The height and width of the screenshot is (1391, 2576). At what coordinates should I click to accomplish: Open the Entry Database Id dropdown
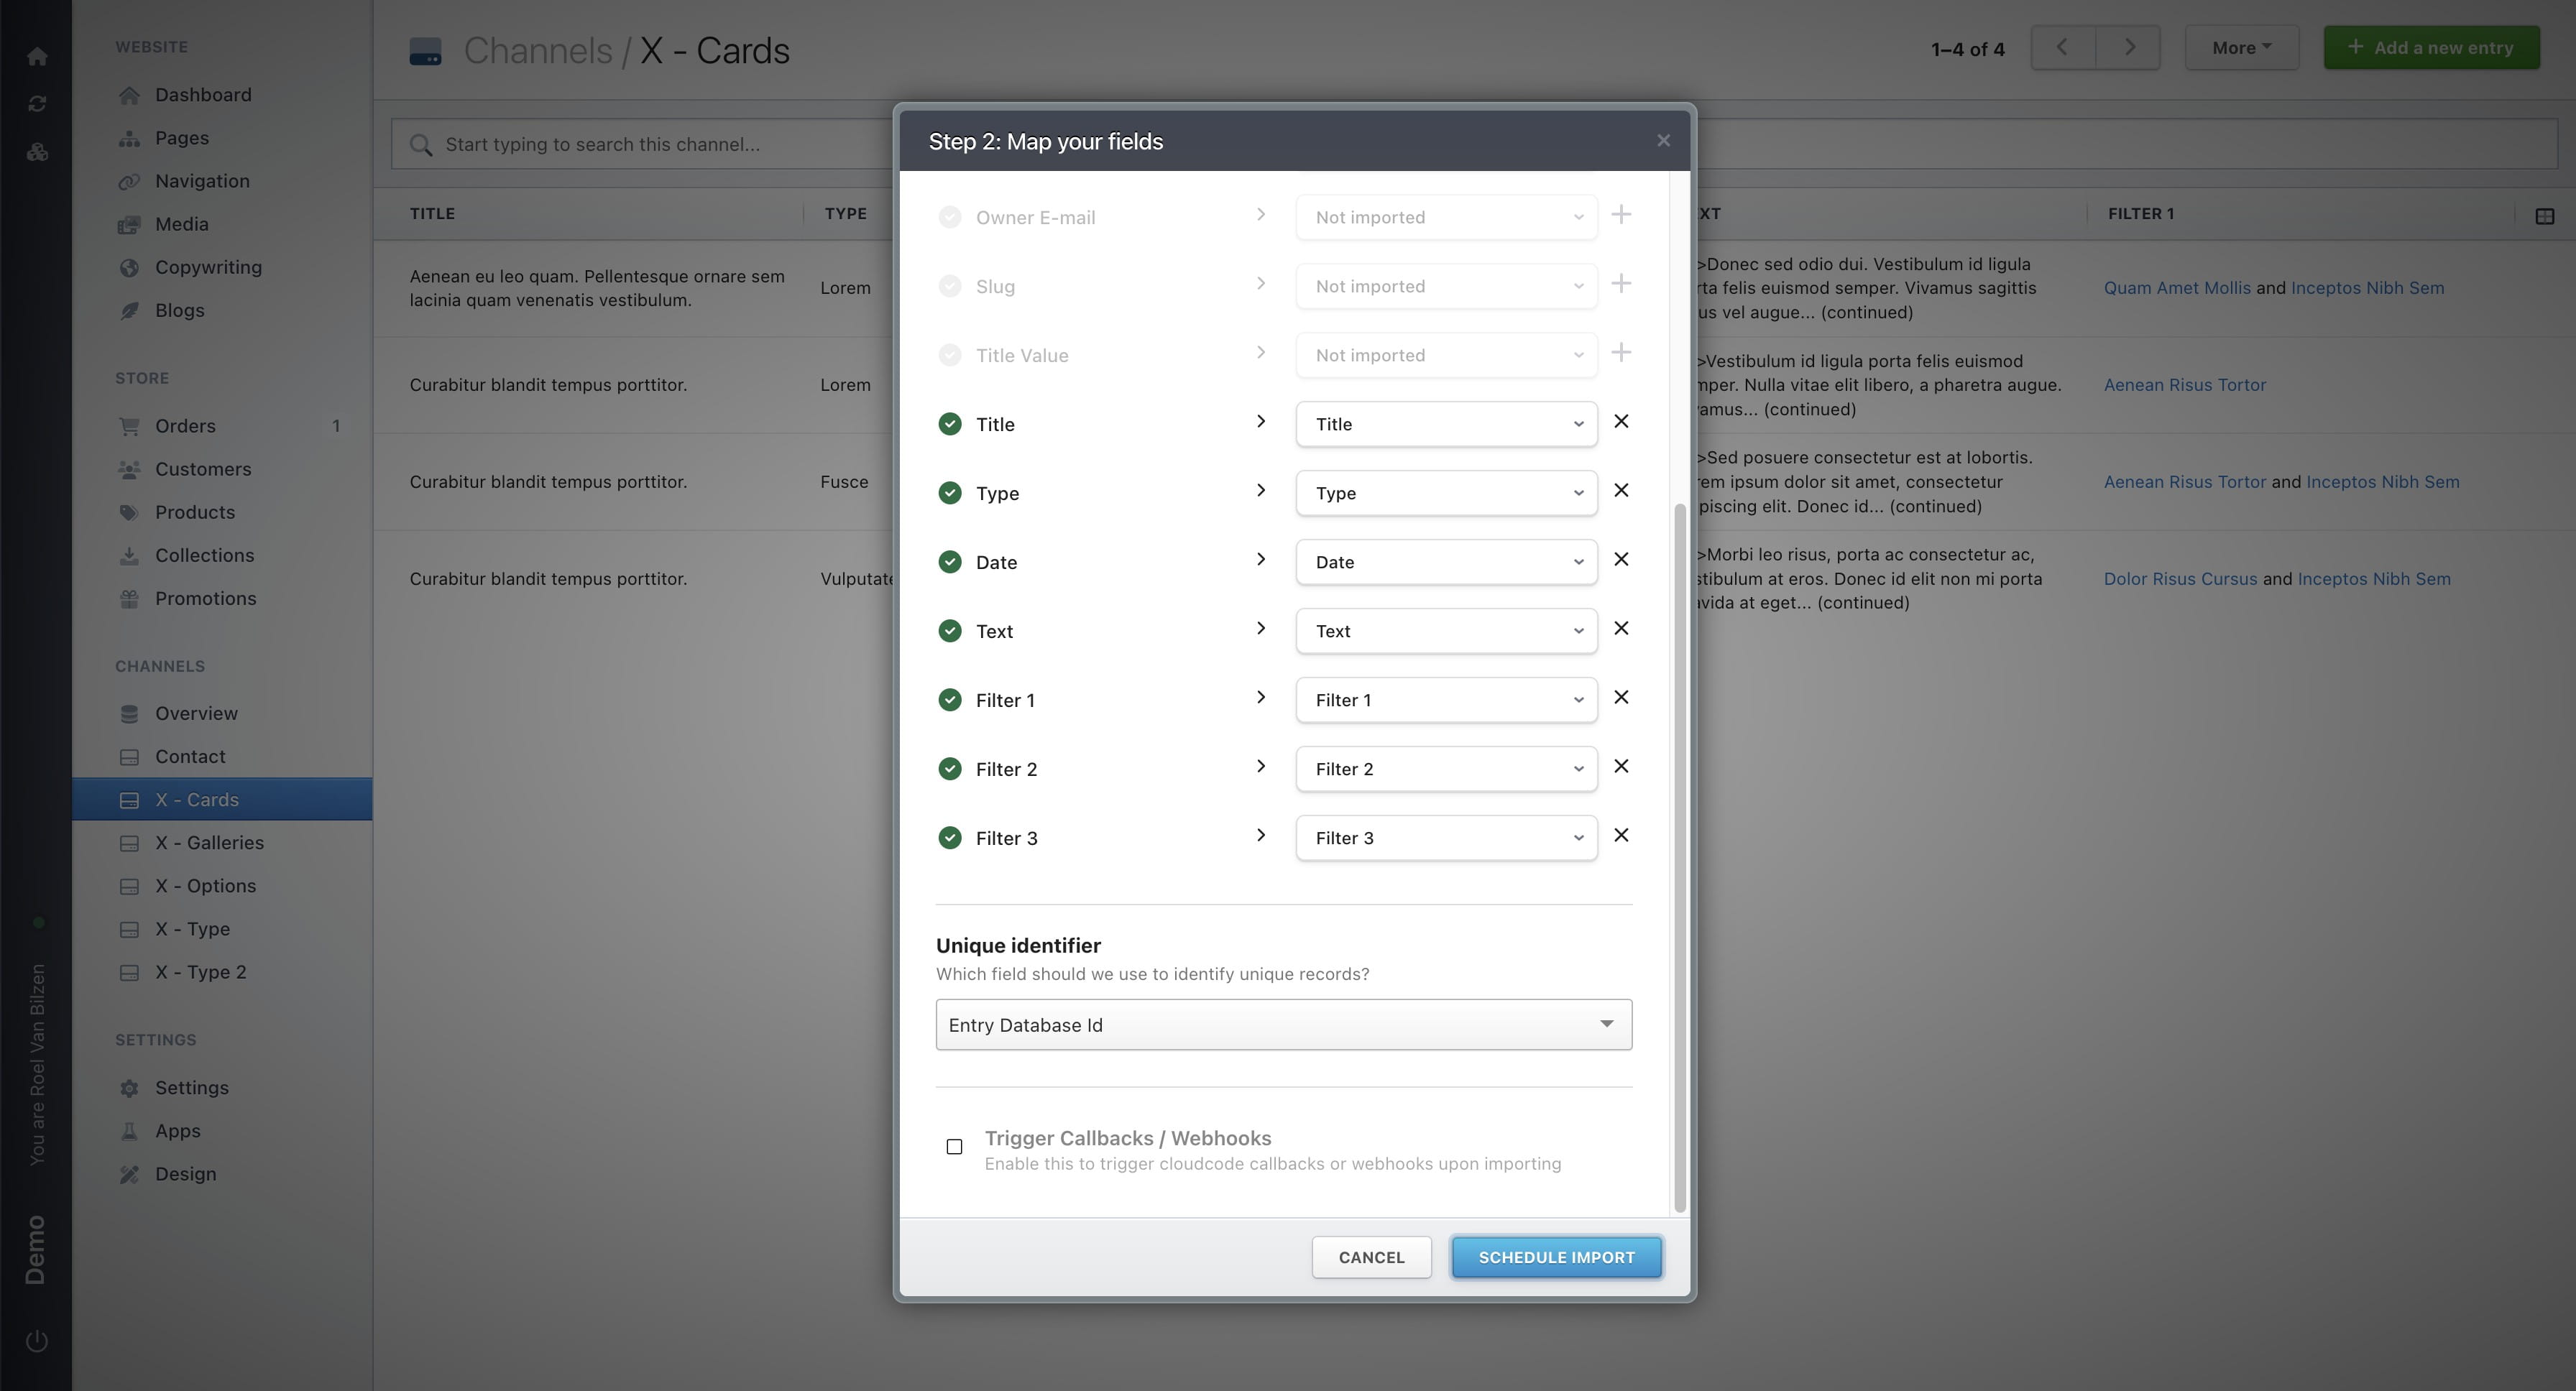pyautogui.click(x=1283, y=1025)
